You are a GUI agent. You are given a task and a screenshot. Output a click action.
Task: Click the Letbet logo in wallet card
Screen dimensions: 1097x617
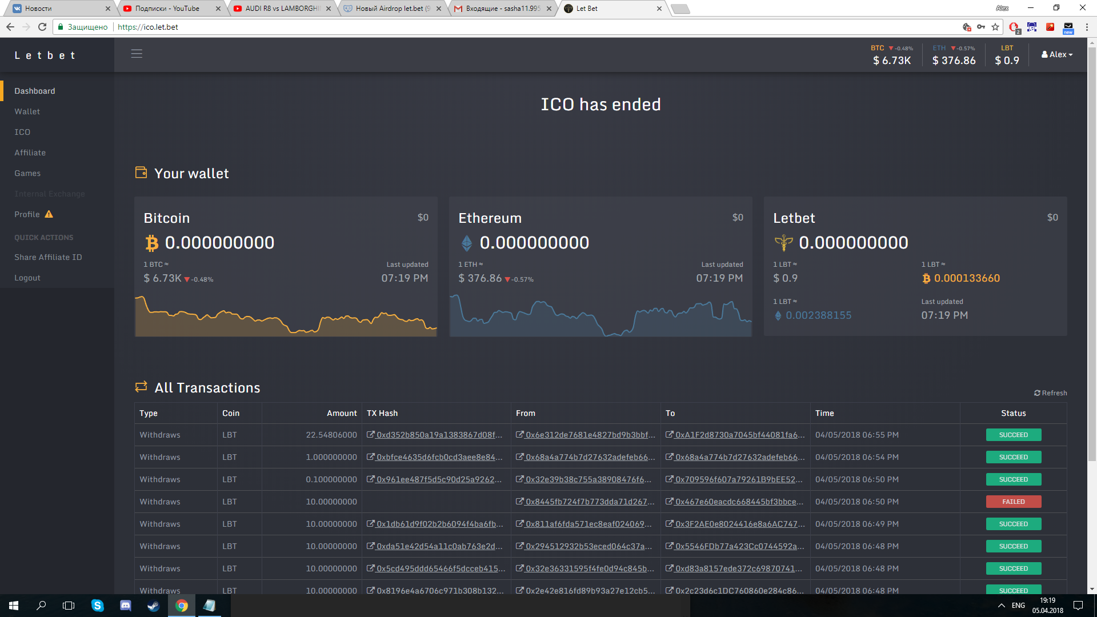pyautogui.click(x=783, y=243)
